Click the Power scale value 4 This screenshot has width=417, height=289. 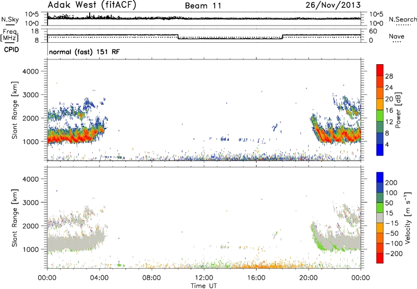tap(387, 144)
